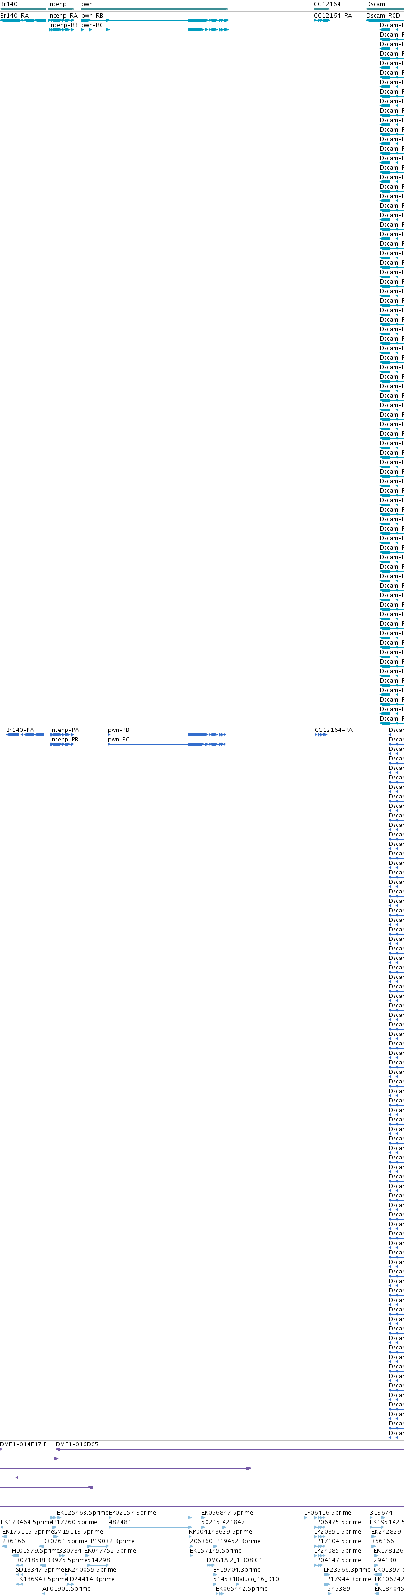Screen dimensions: 404x1596
Task: Click the pwn-PB protein label
Action: (118, 730)
